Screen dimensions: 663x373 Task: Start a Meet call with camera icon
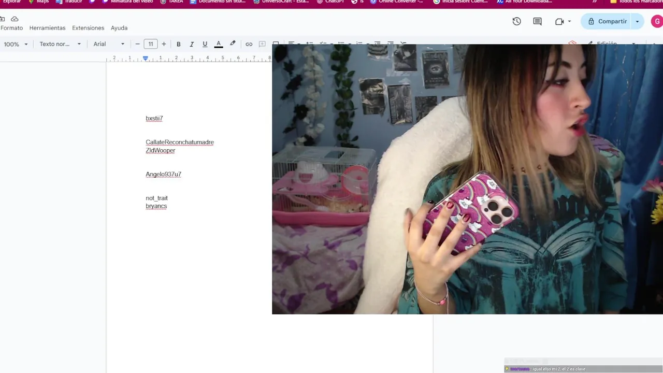(559, 21)
